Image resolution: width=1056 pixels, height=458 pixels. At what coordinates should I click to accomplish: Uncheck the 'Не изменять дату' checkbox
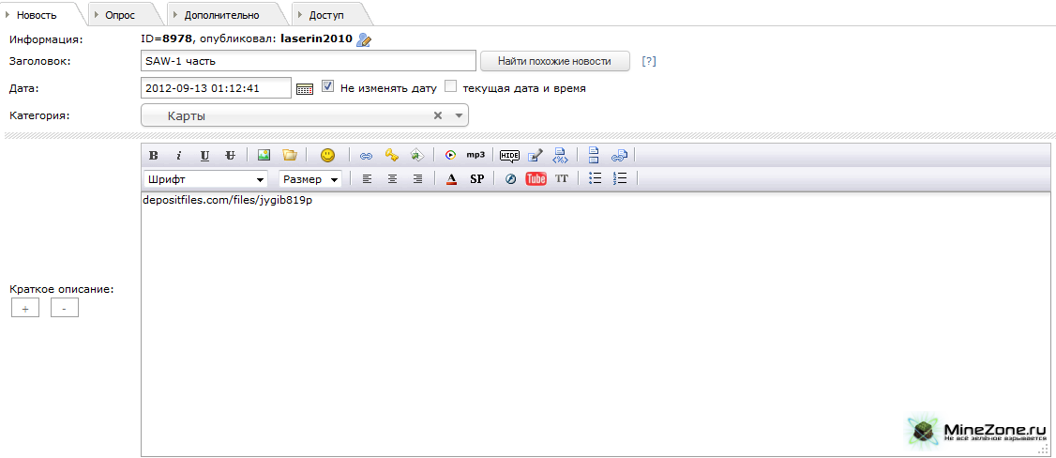(x=327, y=86)
